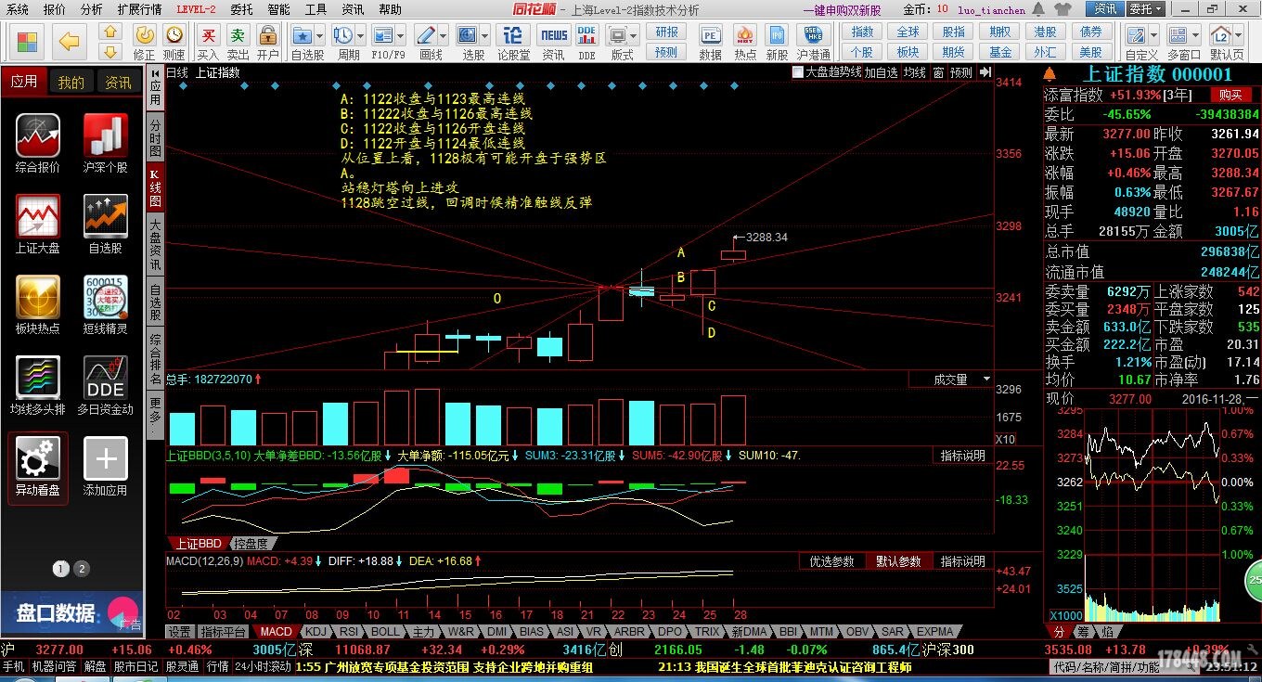
Task: Click the 指标说明 button beside 默认参数
Action: tap(962, 561)
